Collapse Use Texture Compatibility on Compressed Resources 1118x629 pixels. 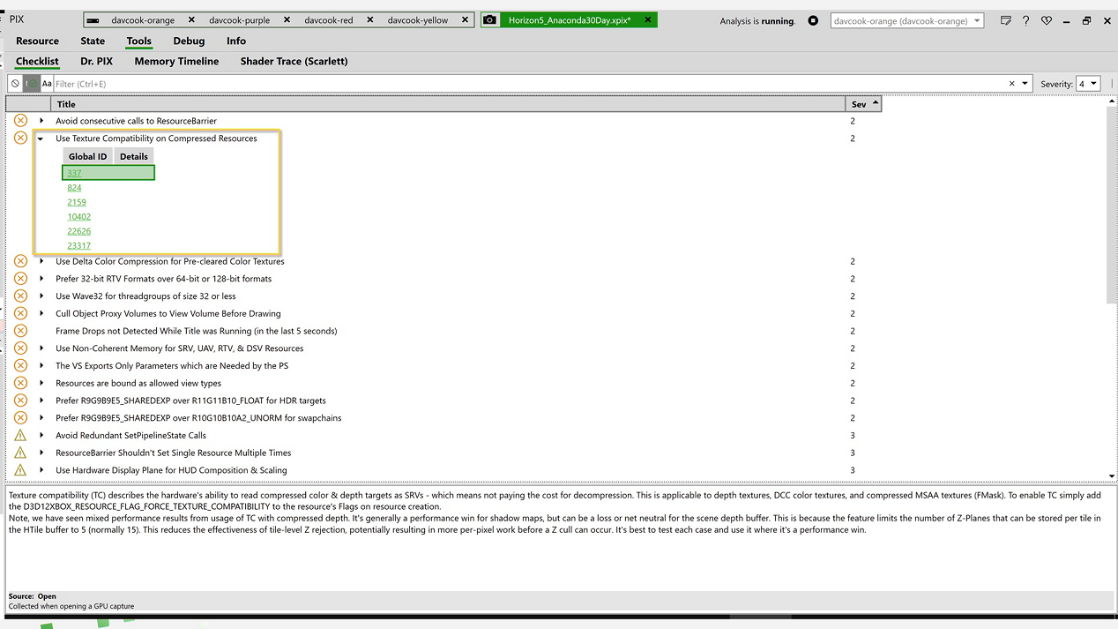pyautogui.click(x=41, y=139)
